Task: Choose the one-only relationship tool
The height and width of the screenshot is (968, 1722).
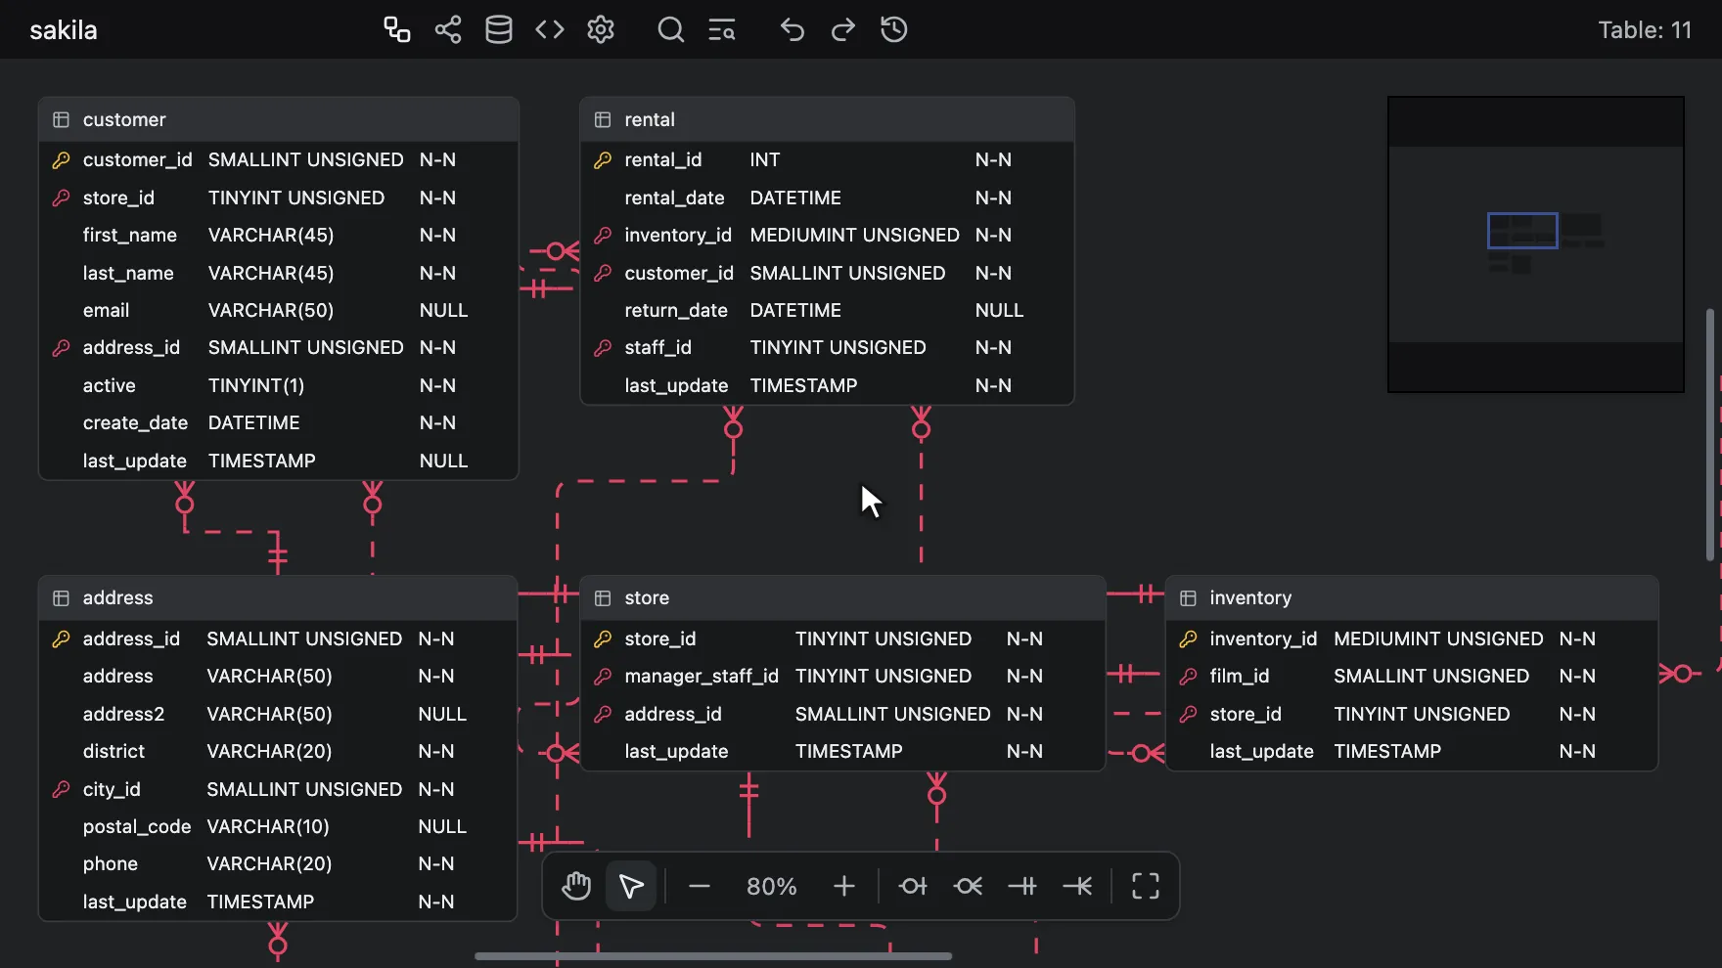Action: tap(1022, 887)
